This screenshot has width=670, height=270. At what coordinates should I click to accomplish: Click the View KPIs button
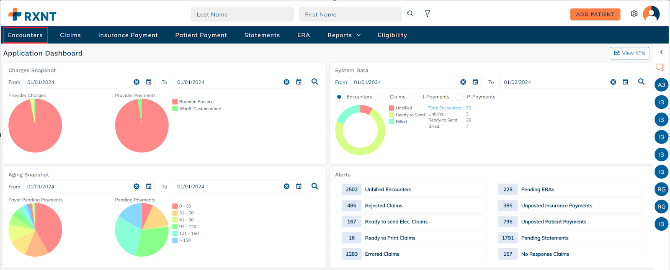[629, 53]
